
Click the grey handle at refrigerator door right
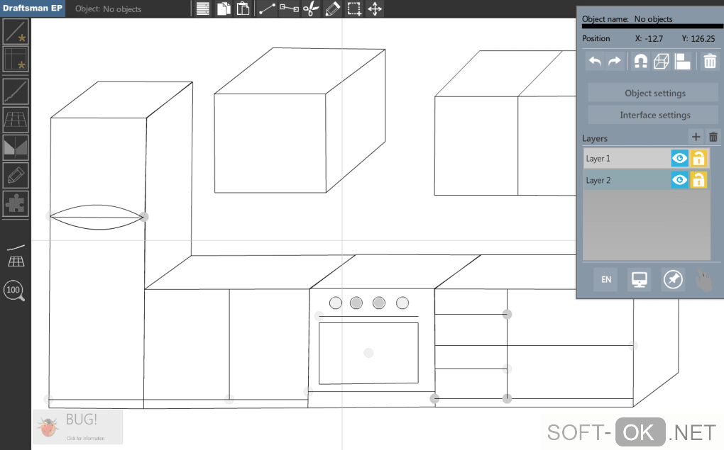click(x=144, y=217)
